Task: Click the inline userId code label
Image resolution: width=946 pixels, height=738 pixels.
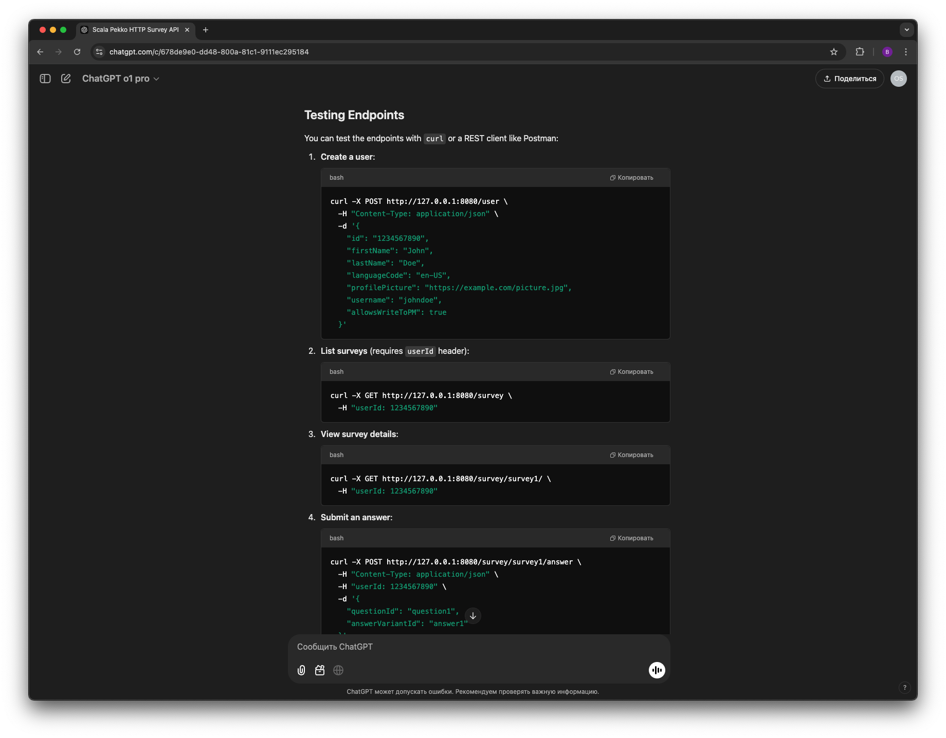Action: click(x=420, y=351)
